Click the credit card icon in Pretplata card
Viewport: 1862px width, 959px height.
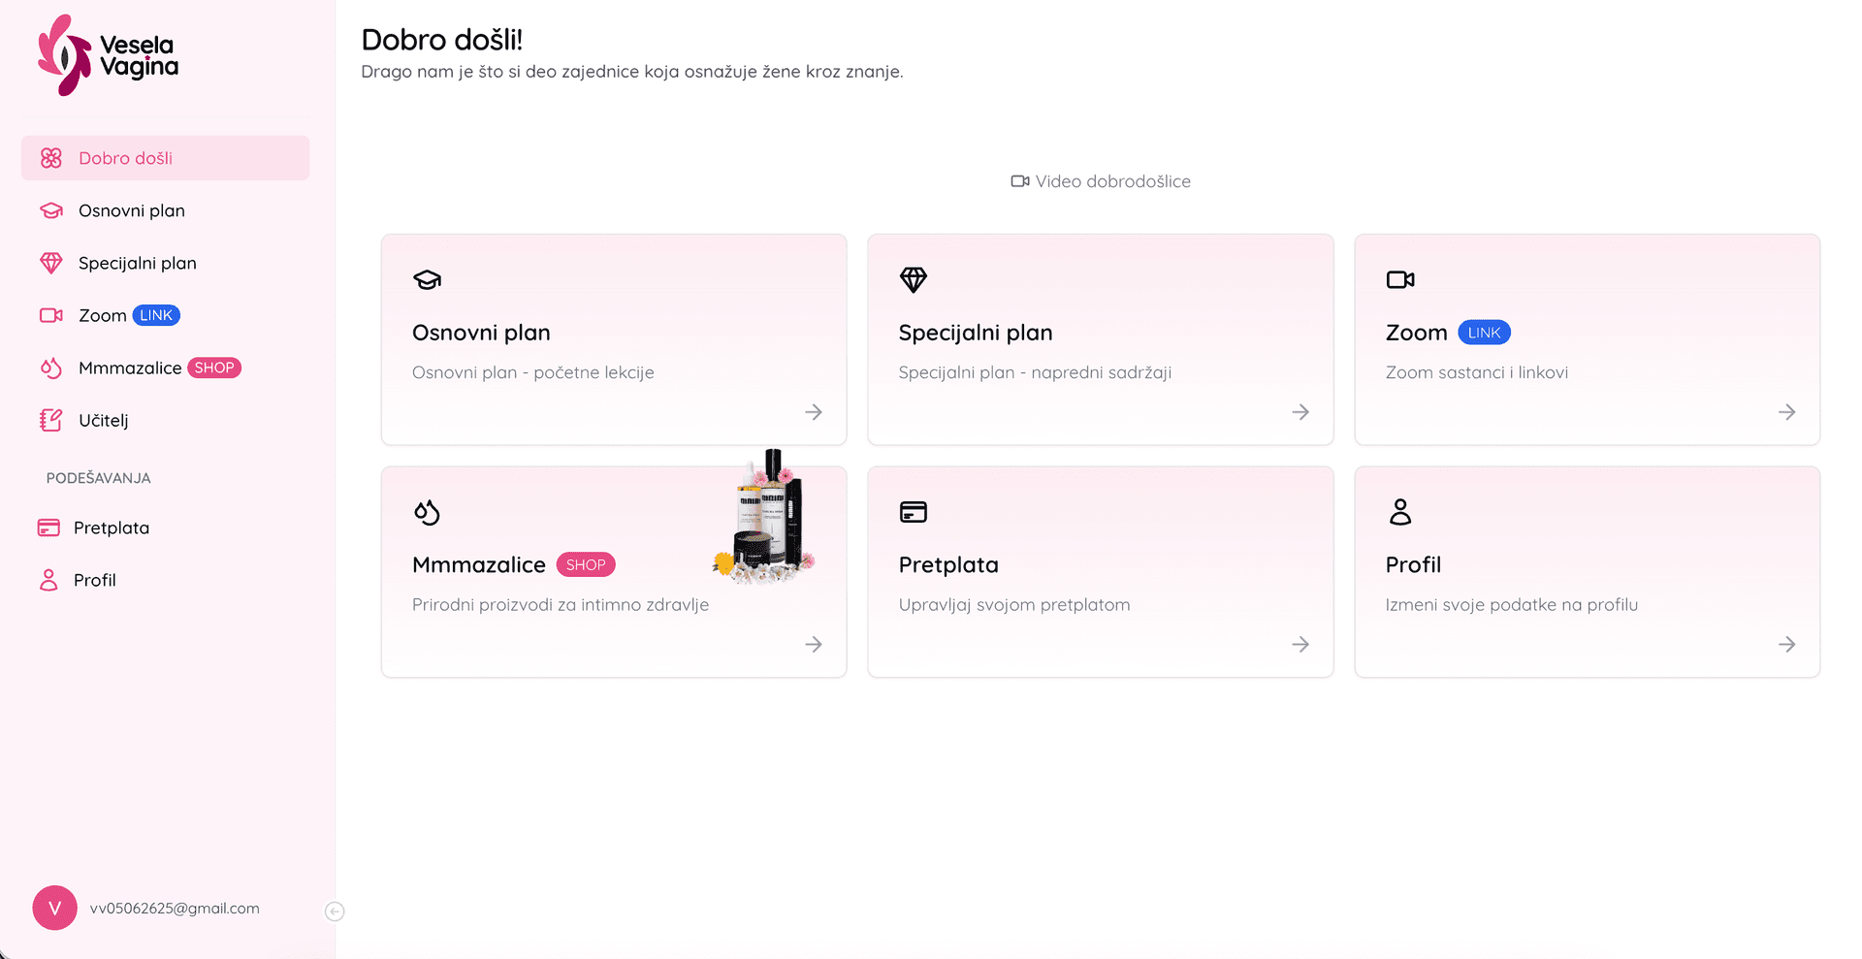pyautogui.click(x=914, y=512)
